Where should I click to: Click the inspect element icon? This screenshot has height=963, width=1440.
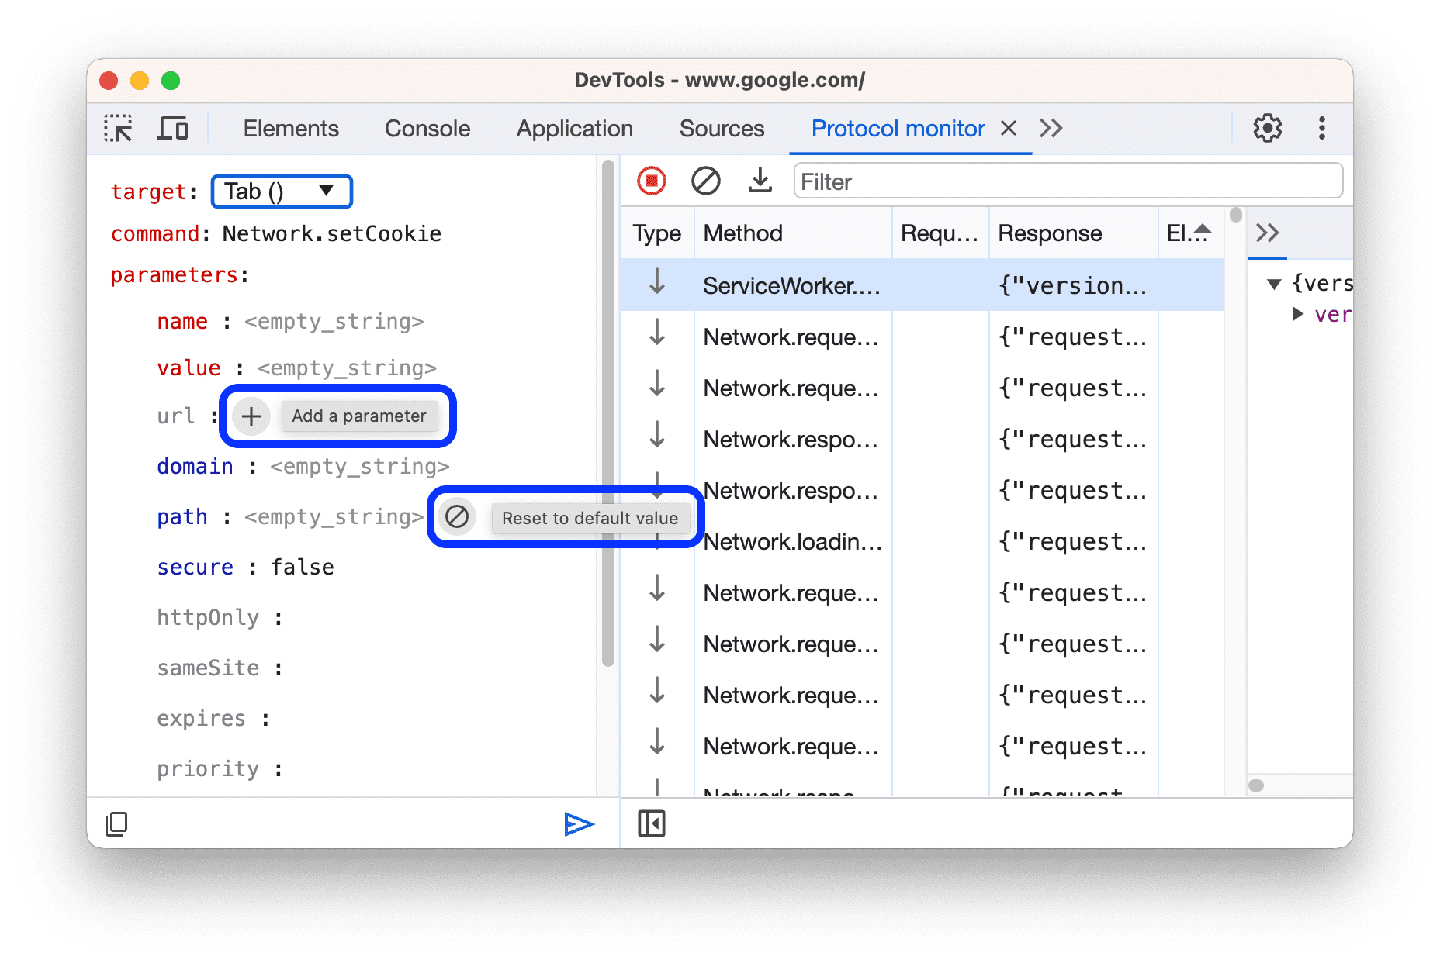pos(118,128)
